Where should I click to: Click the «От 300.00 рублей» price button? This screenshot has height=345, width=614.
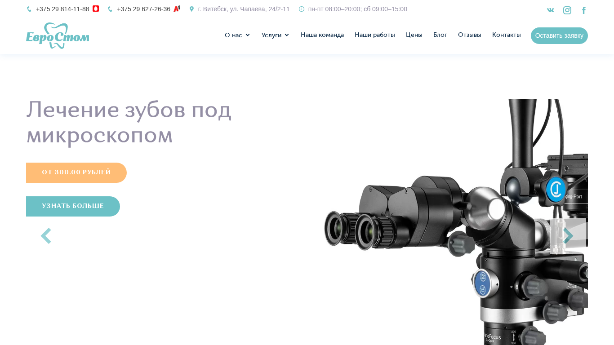76,172
